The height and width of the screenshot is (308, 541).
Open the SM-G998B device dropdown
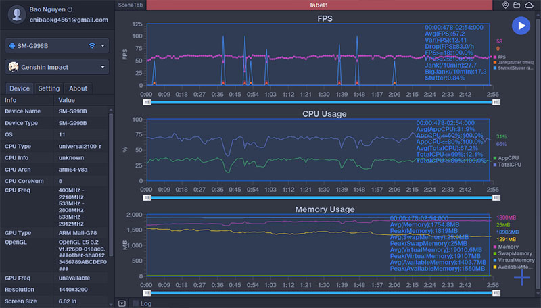coord(103,46)
